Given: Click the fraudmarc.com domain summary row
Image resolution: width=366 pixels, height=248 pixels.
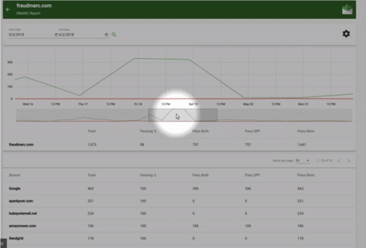Looking at the screenshot, I should pos(21,144).
